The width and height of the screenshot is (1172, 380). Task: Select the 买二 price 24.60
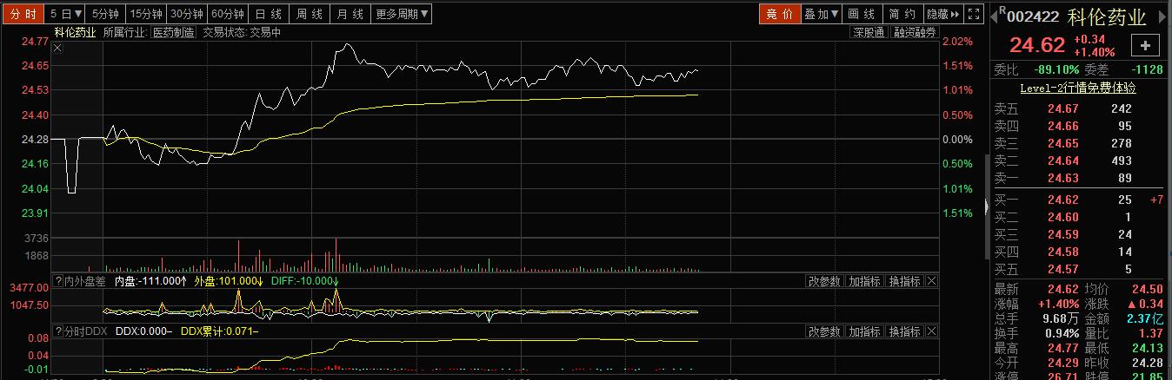[x=1063, y=218]
